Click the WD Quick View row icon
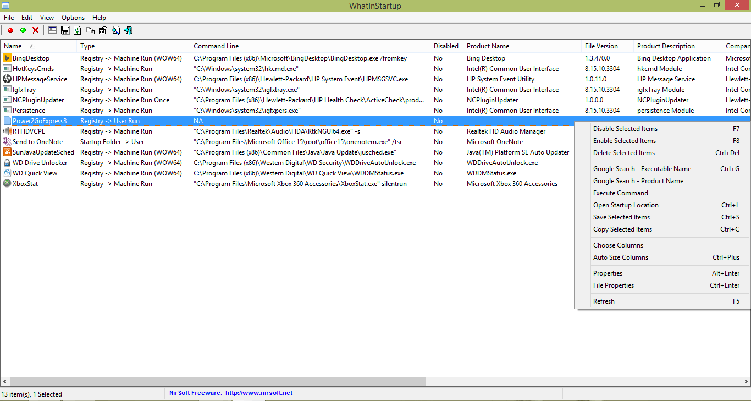Image resolution: width=751 pixels, height=401 pixels. click(x=7, y=173)
